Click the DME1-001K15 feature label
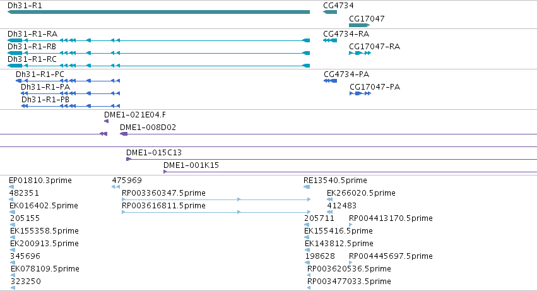The width and height of the screenshot is (537, 291). click(x=191, y=165)
